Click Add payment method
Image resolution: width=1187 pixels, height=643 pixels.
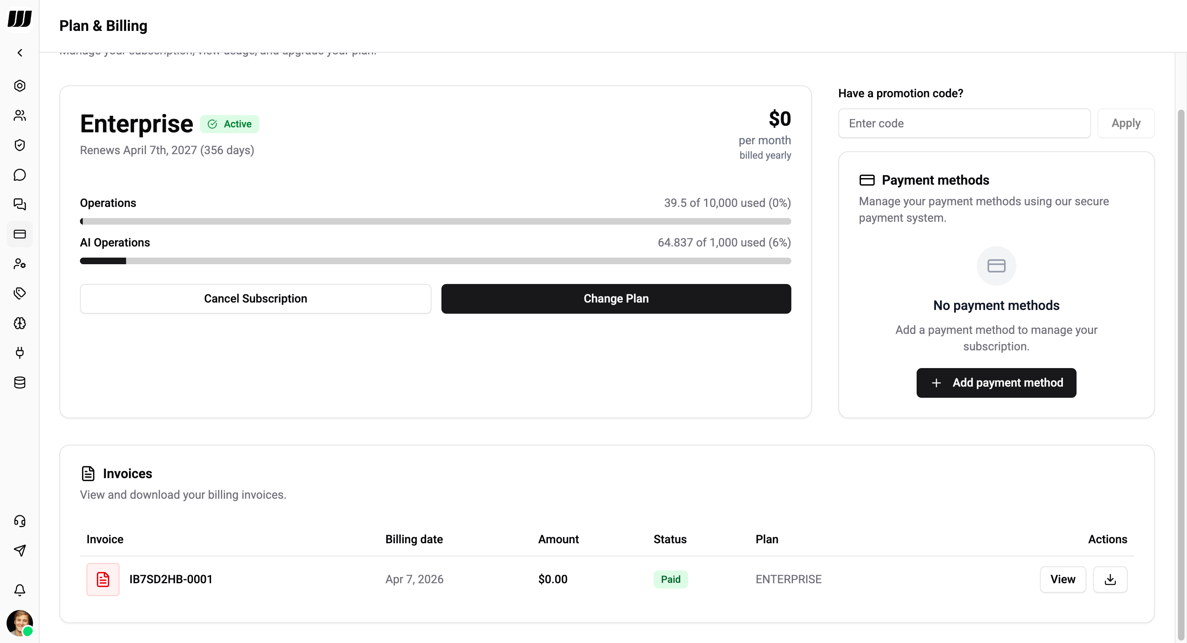[996, 383]
